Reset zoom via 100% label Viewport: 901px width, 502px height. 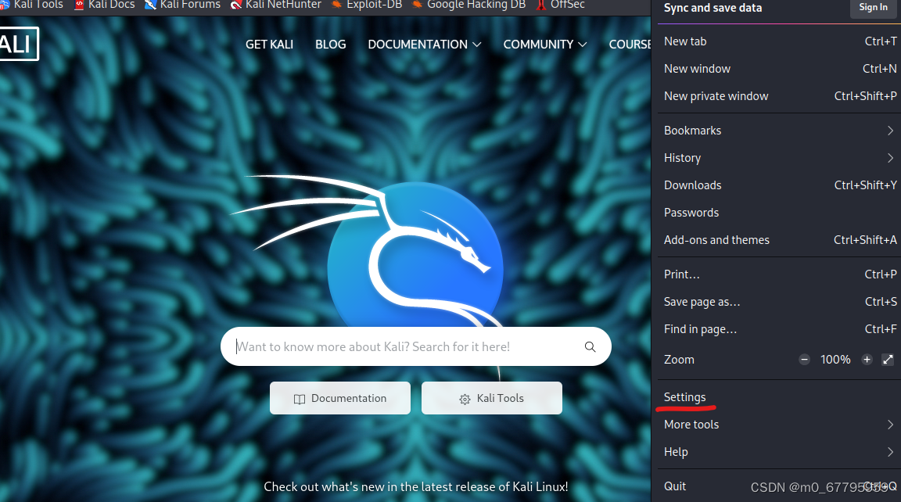[835, 360]
